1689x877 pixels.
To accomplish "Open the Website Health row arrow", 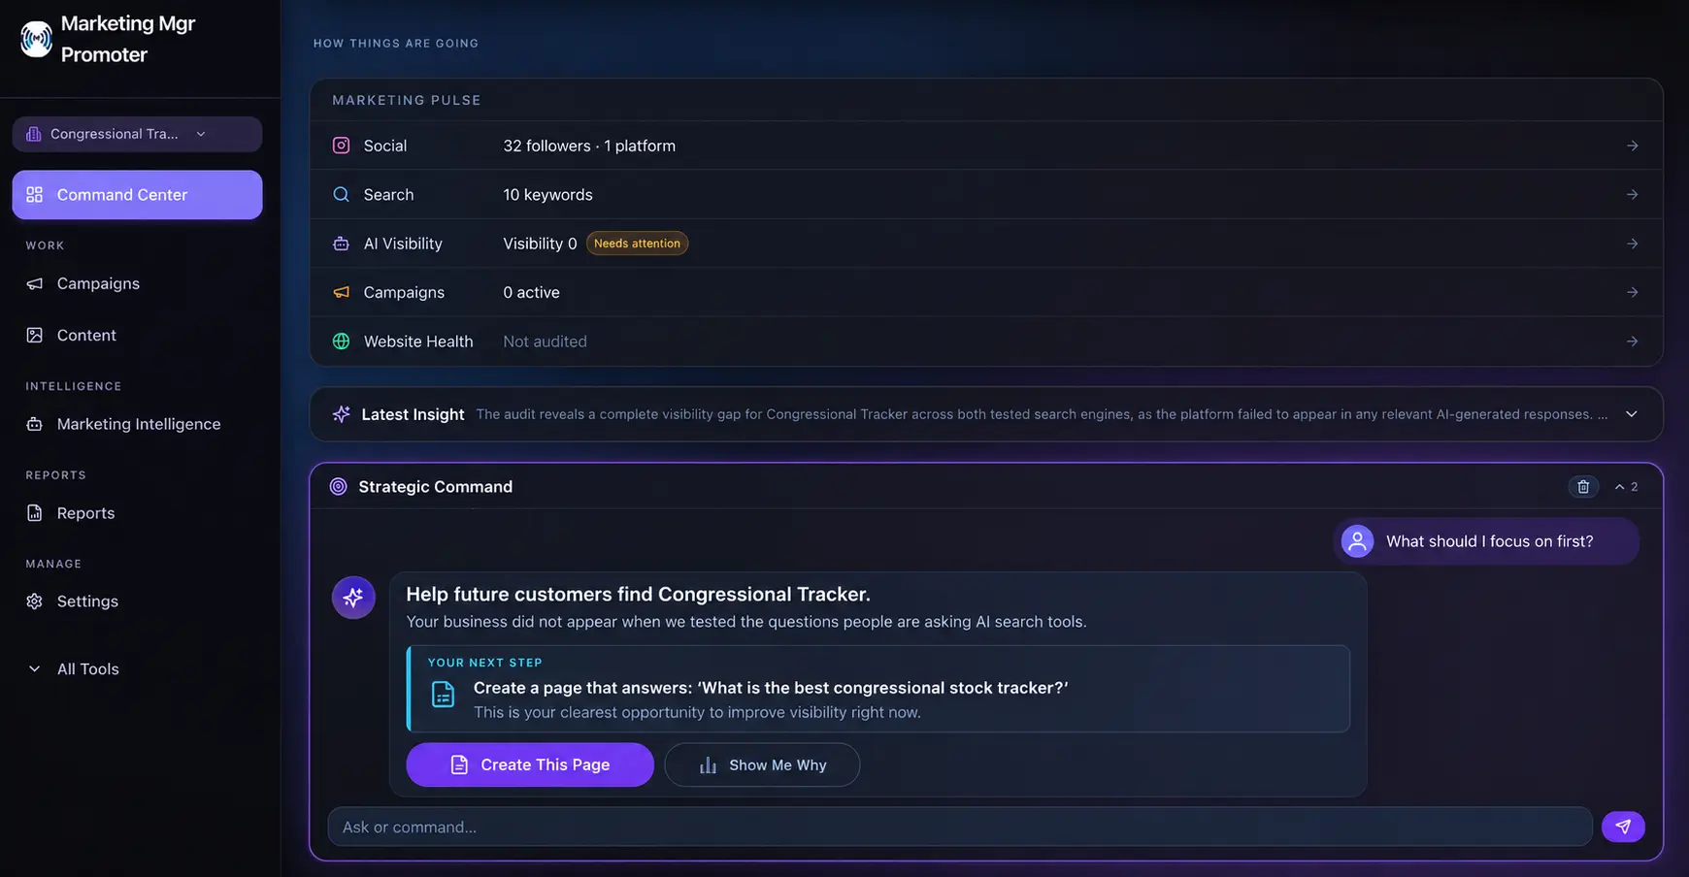I will click(1632, 341).
